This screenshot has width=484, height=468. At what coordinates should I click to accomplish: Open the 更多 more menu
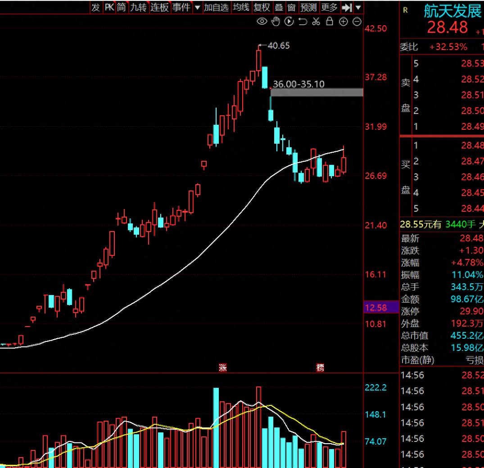(x=330, y=7)
